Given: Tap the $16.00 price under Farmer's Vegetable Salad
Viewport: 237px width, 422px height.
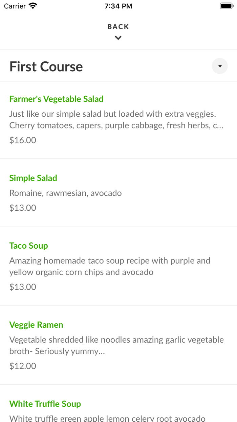Looking at the screenshot, I should click(x=22, y=140).
